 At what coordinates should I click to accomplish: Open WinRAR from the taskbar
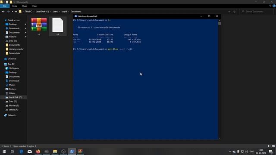pyautogui.click(x=80, y=152)
